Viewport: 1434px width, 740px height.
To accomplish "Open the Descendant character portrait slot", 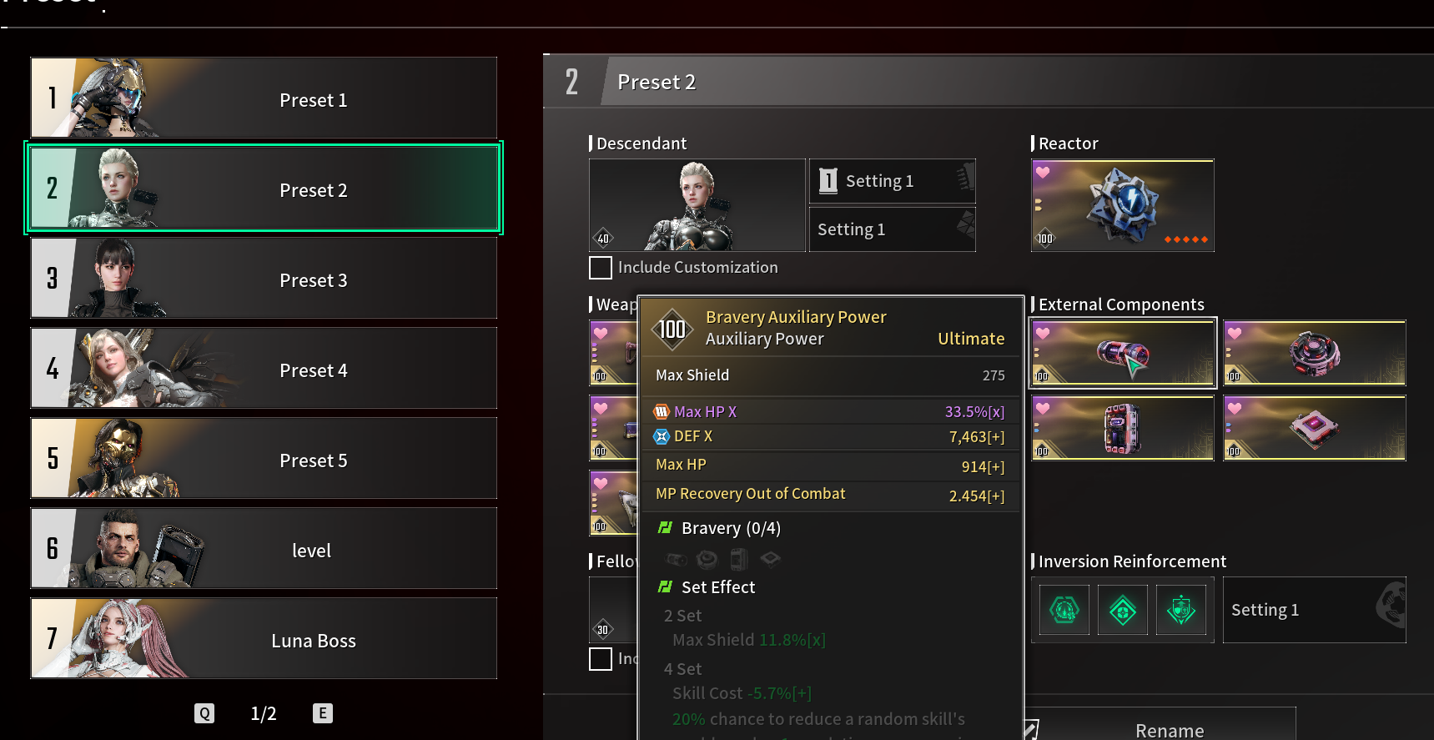I will pyautogui.click(x=697, y=205).
